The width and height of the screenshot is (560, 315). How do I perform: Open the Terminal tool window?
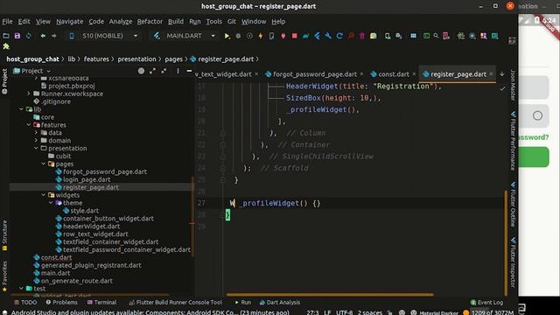(101, 302)
